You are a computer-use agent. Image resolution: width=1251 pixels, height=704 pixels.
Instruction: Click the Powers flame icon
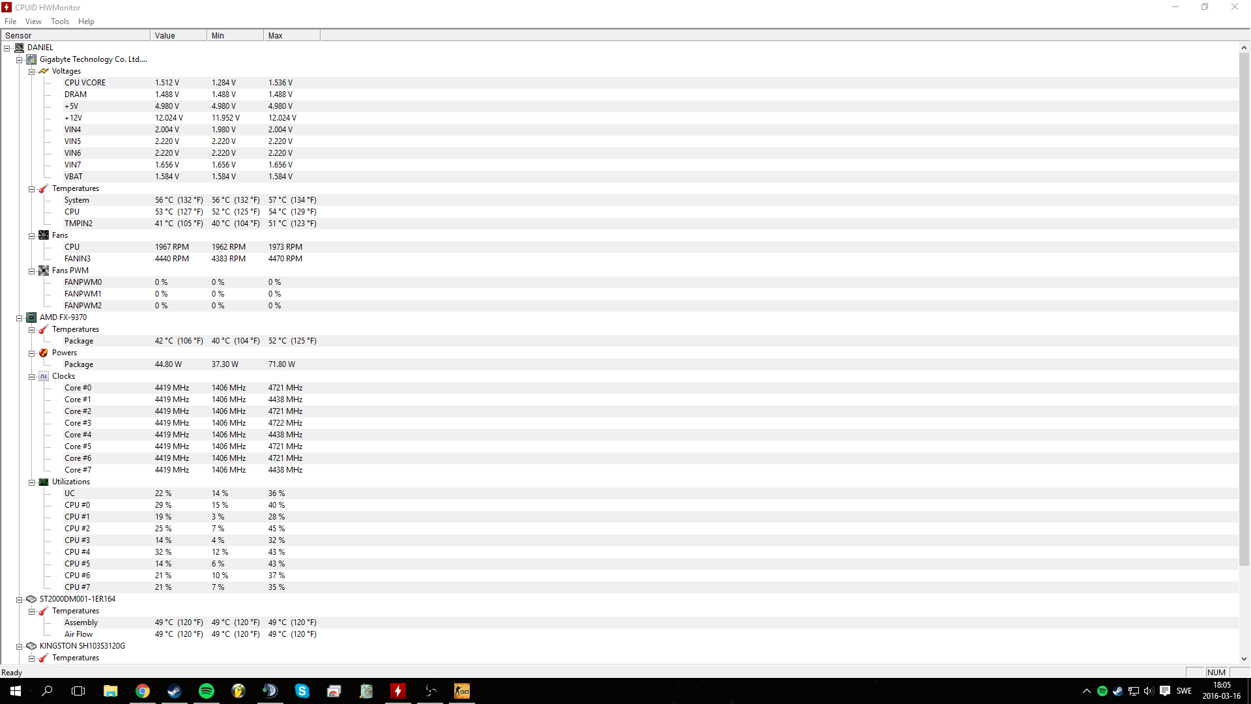[x=44, y=353]
